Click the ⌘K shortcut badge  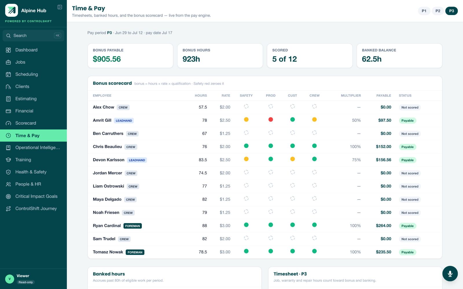pyautogui.click(x=58, y=36)
